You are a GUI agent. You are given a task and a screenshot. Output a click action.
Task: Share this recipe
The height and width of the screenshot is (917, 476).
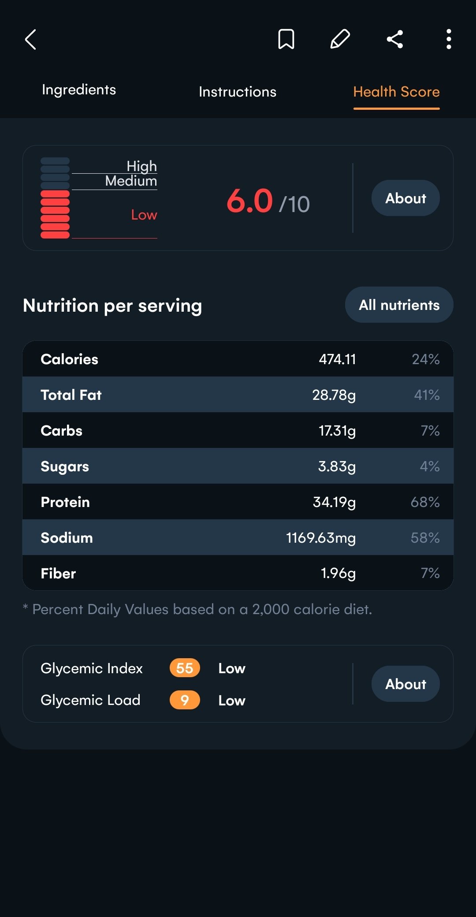[395, 39]
